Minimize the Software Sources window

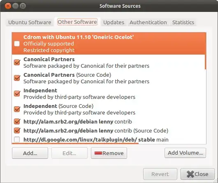tap(15, 6)
